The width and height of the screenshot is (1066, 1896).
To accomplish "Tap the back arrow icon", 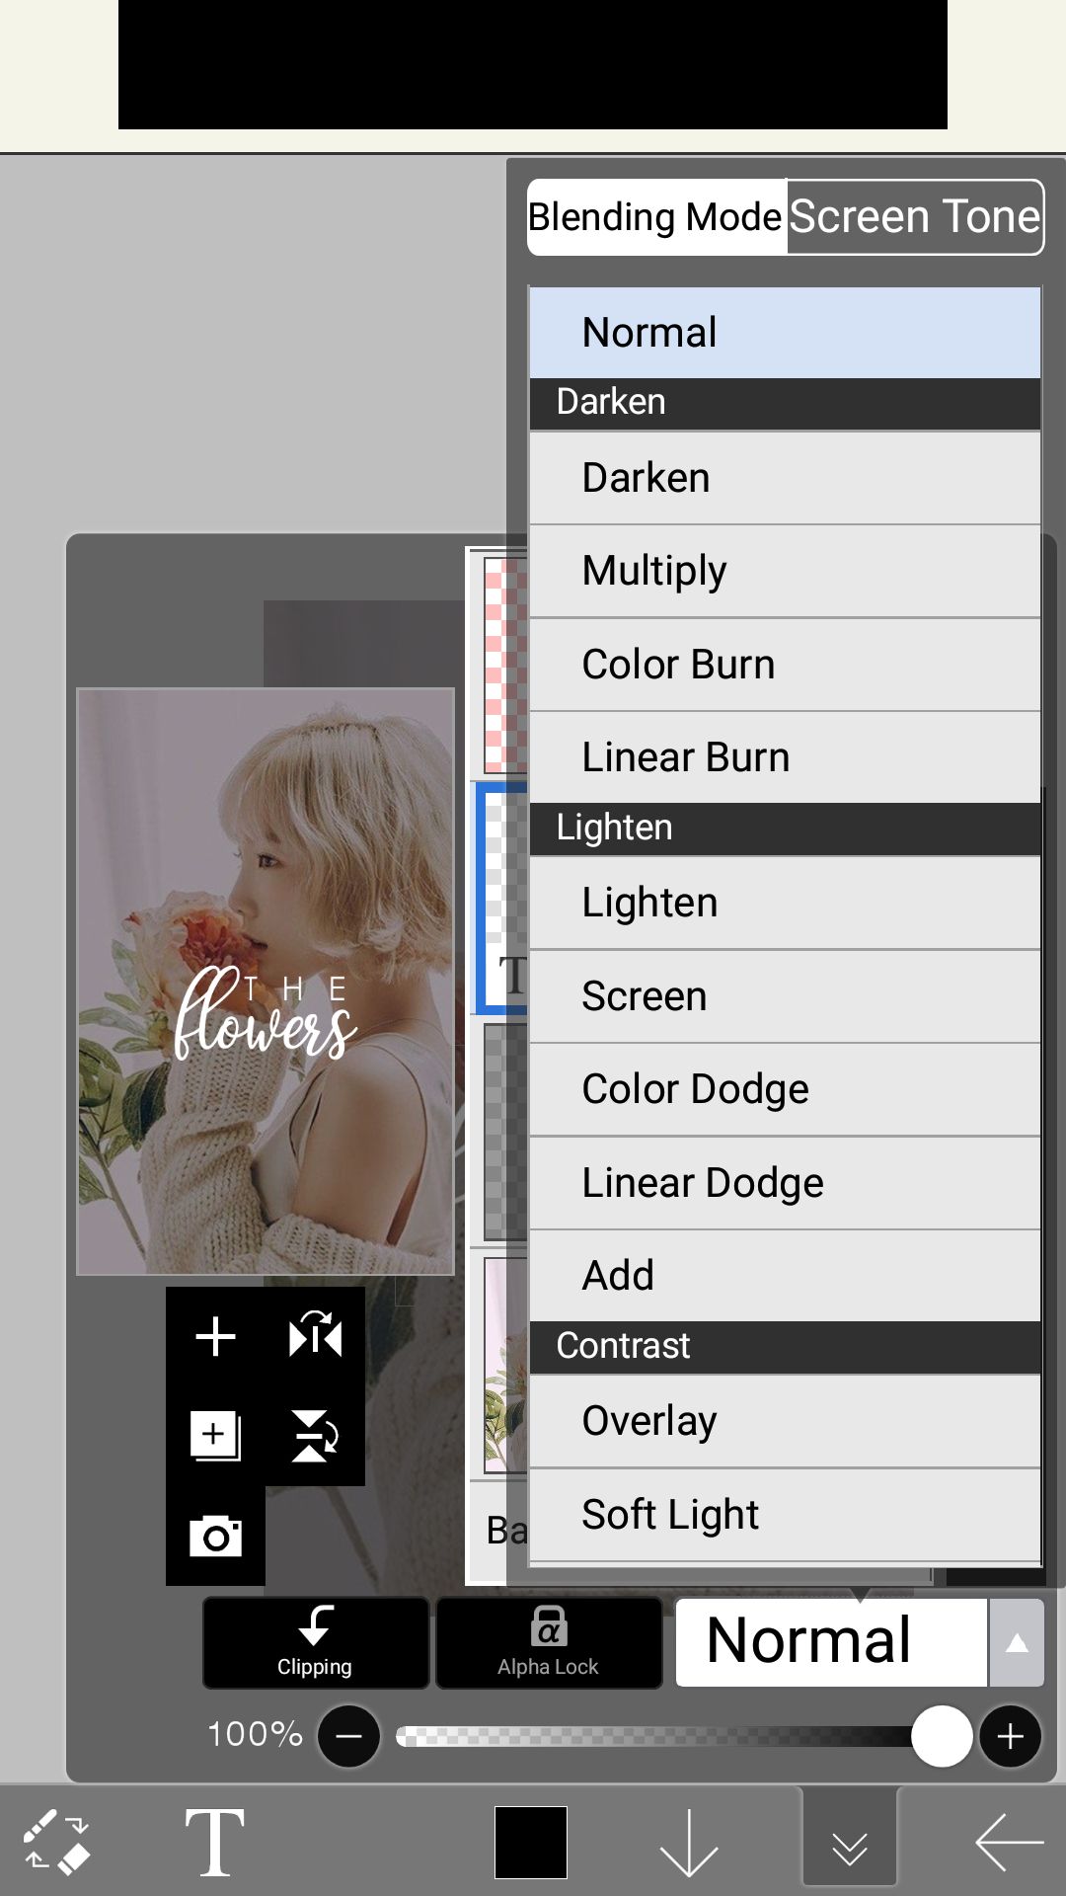I will click(1009, 1843).
